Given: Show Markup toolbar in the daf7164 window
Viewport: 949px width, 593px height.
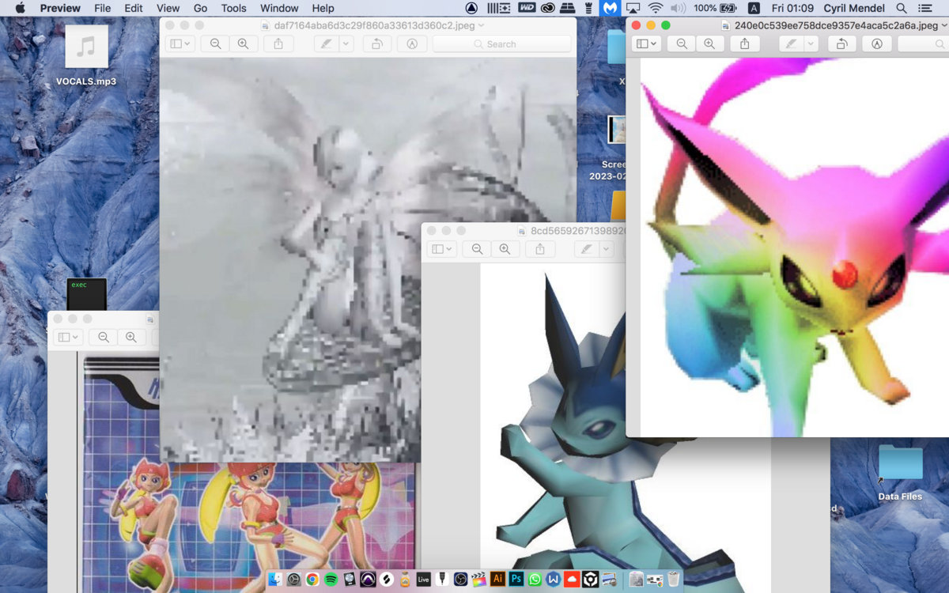Looking at the screenshot, I should pos(411,44).
